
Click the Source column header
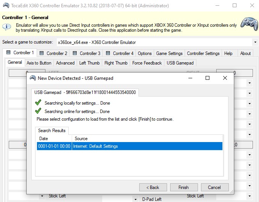tap(147, 139)
